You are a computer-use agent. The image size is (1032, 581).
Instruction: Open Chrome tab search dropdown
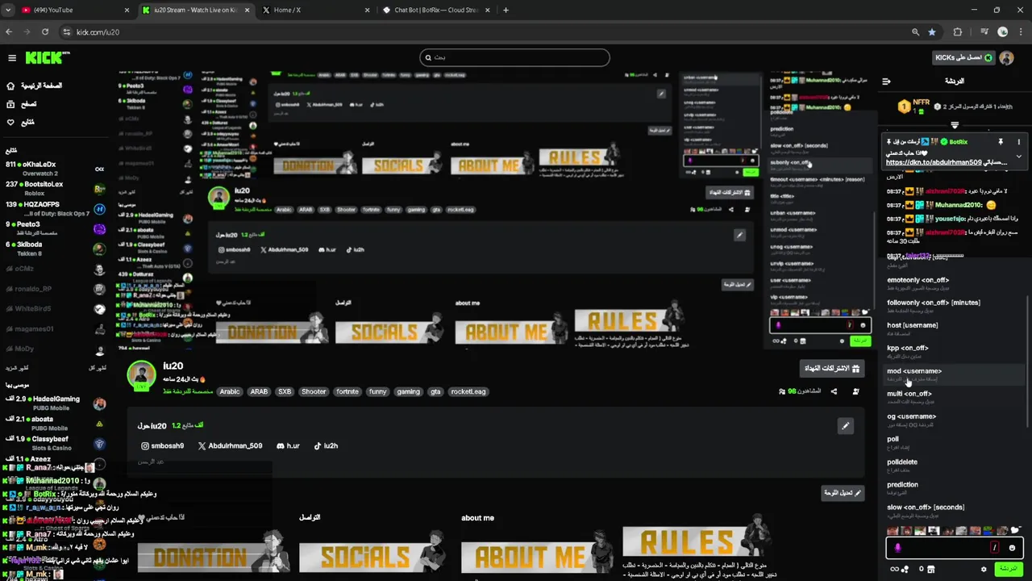click(9, 10)
